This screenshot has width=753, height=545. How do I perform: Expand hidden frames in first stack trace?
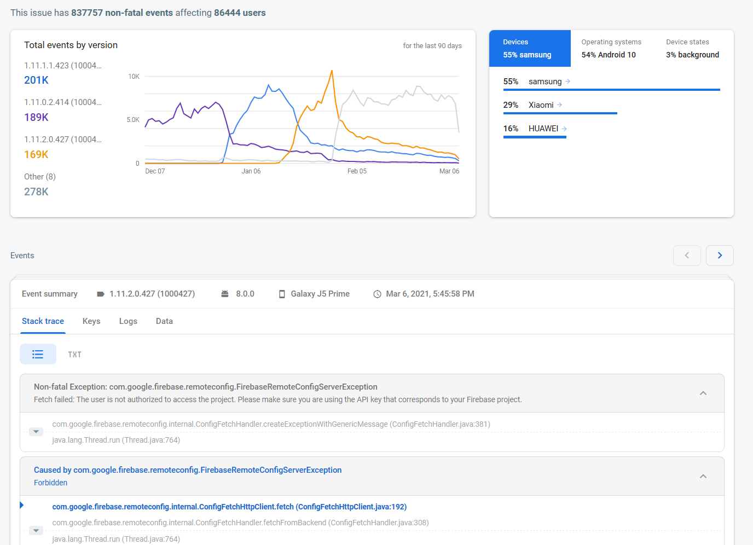36,432
